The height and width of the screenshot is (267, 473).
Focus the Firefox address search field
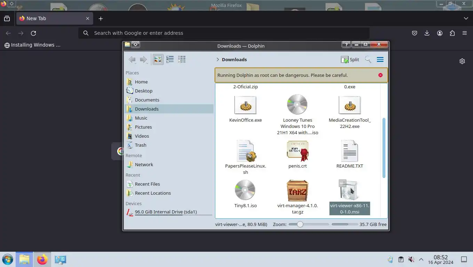[x=224, y=33]
